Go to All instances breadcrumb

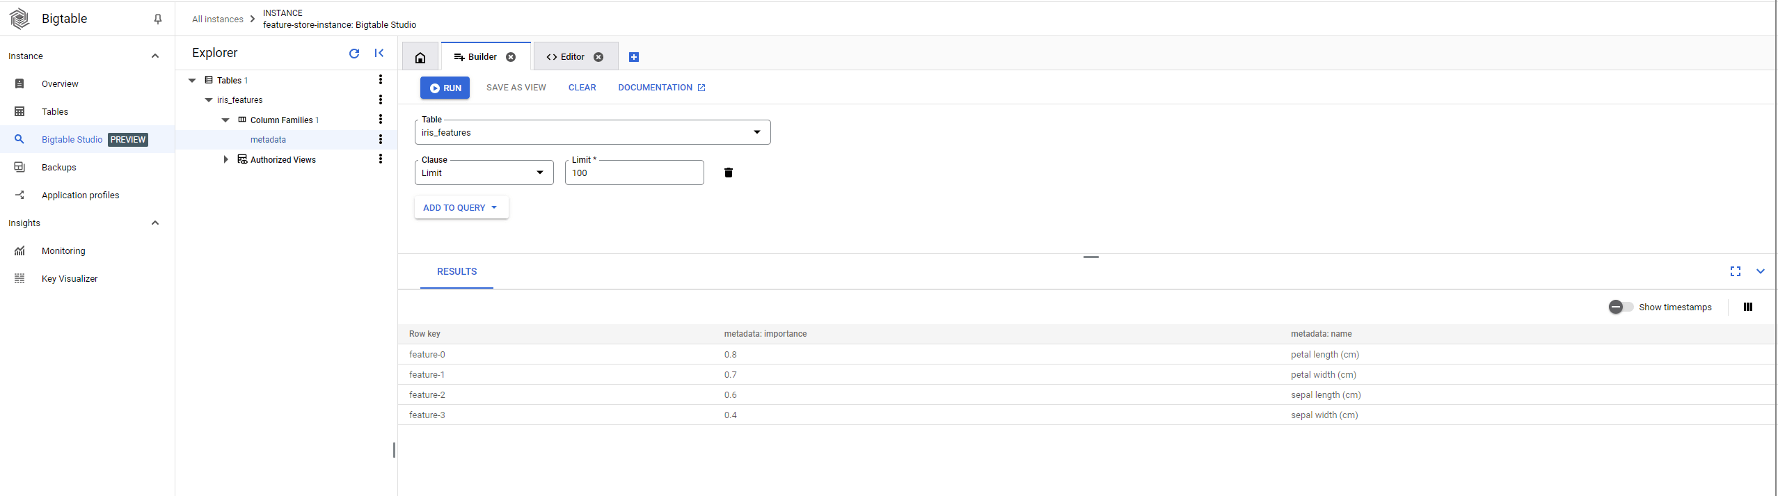(x=218, y=19)
